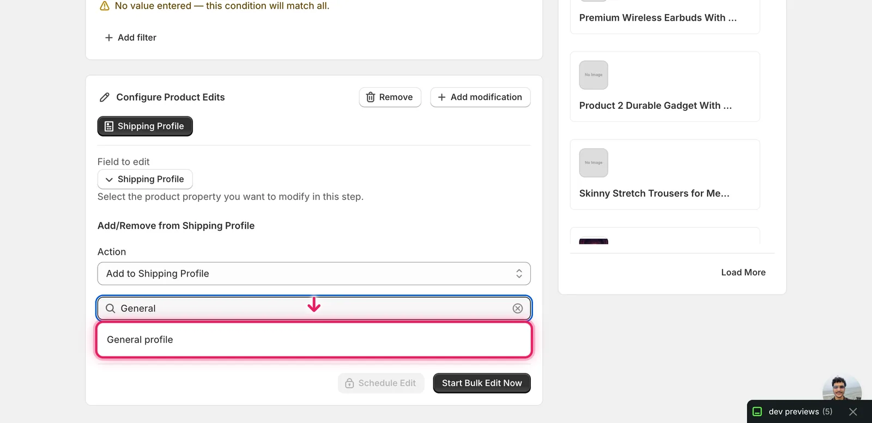Click Start Bulk Edit Now
Viewport: 872px width, 423px height.
482,383
